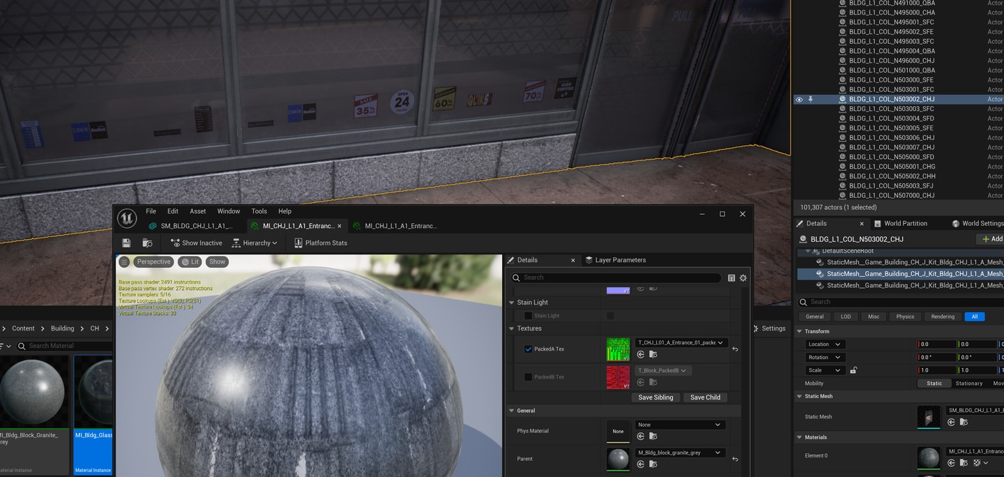Image resolution: width=1004 pixels, height=477 pixels.
Task: Open the Parent M_Bldg_block_granite_grey dropdown
Action: point(680,453)
